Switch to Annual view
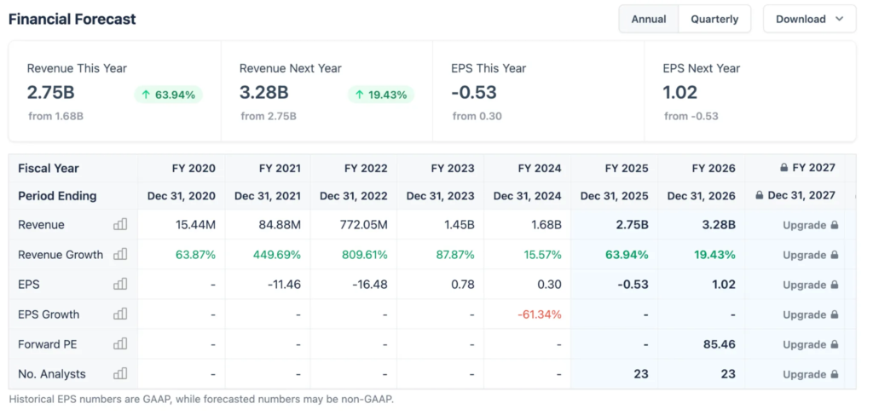The width and height of the screenshot is (873, 415). (x=649, y=19)
